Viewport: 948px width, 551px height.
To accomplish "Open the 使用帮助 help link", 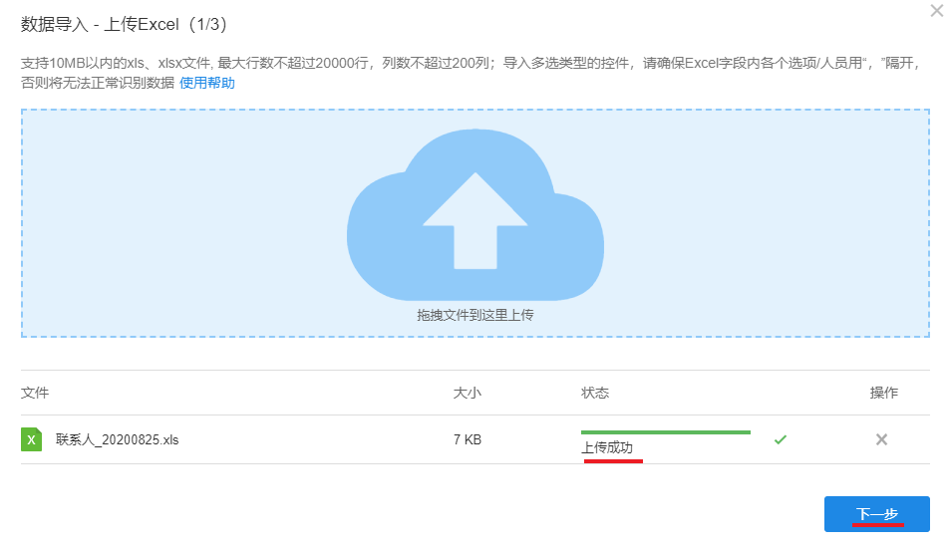I will [x=207, y=83].
